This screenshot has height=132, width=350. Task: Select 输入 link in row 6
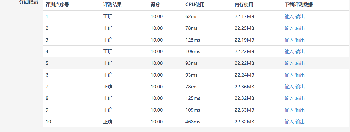[289, 75]
